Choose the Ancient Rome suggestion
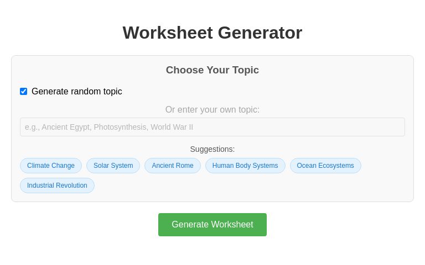 tap(173, 166)
